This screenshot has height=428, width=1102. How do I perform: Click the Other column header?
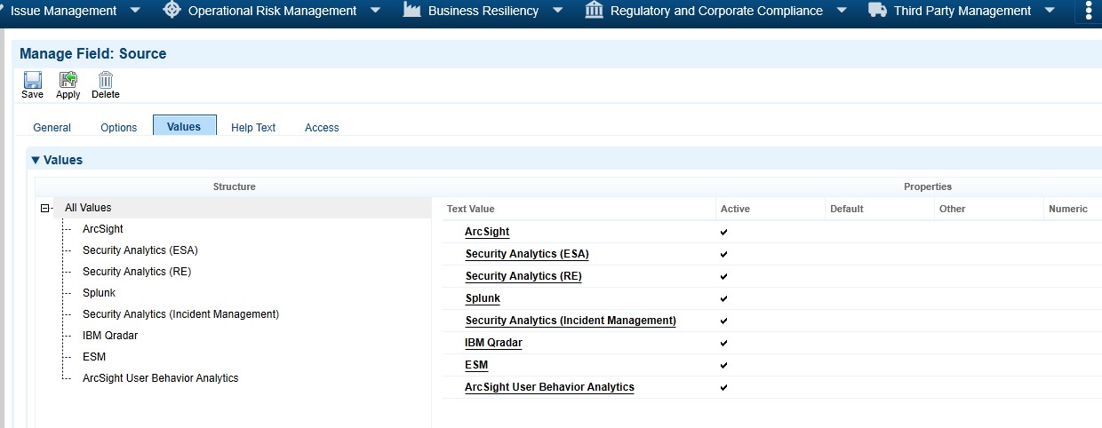(952, 209)
